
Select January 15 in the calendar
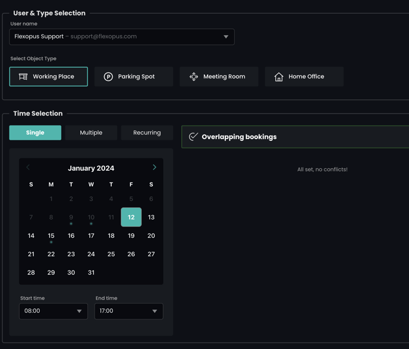51,235
